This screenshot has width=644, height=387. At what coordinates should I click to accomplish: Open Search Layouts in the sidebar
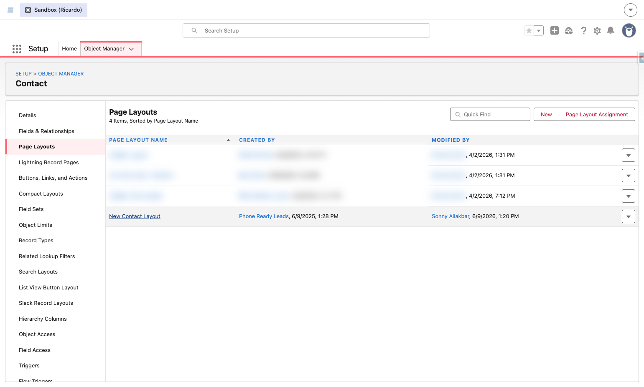(x=38, y=272)
